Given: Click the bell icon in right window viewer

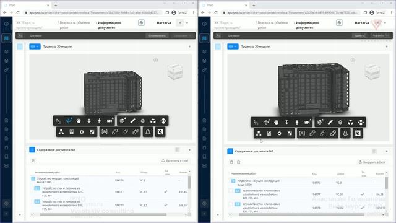Looking at the screenshot, I should point(345,134).
